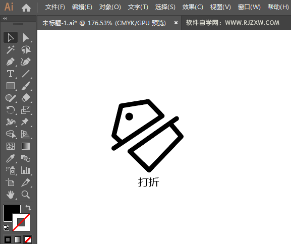The width and height of the screenshot is (291, 244).
Task: Select the Eyedropper tool
Action: [11, 158]
